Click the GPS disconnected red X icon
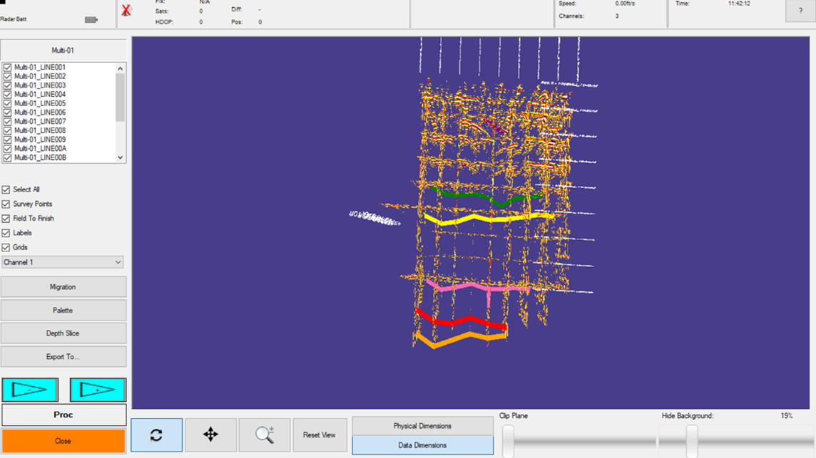Viewport: 816px width, 458px height. (x=126, y=11)
